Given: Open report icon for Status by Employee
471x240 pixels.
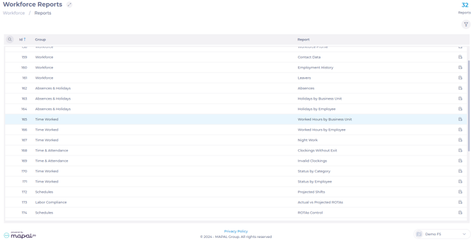Looking at the screenshot, I should 460,182.
